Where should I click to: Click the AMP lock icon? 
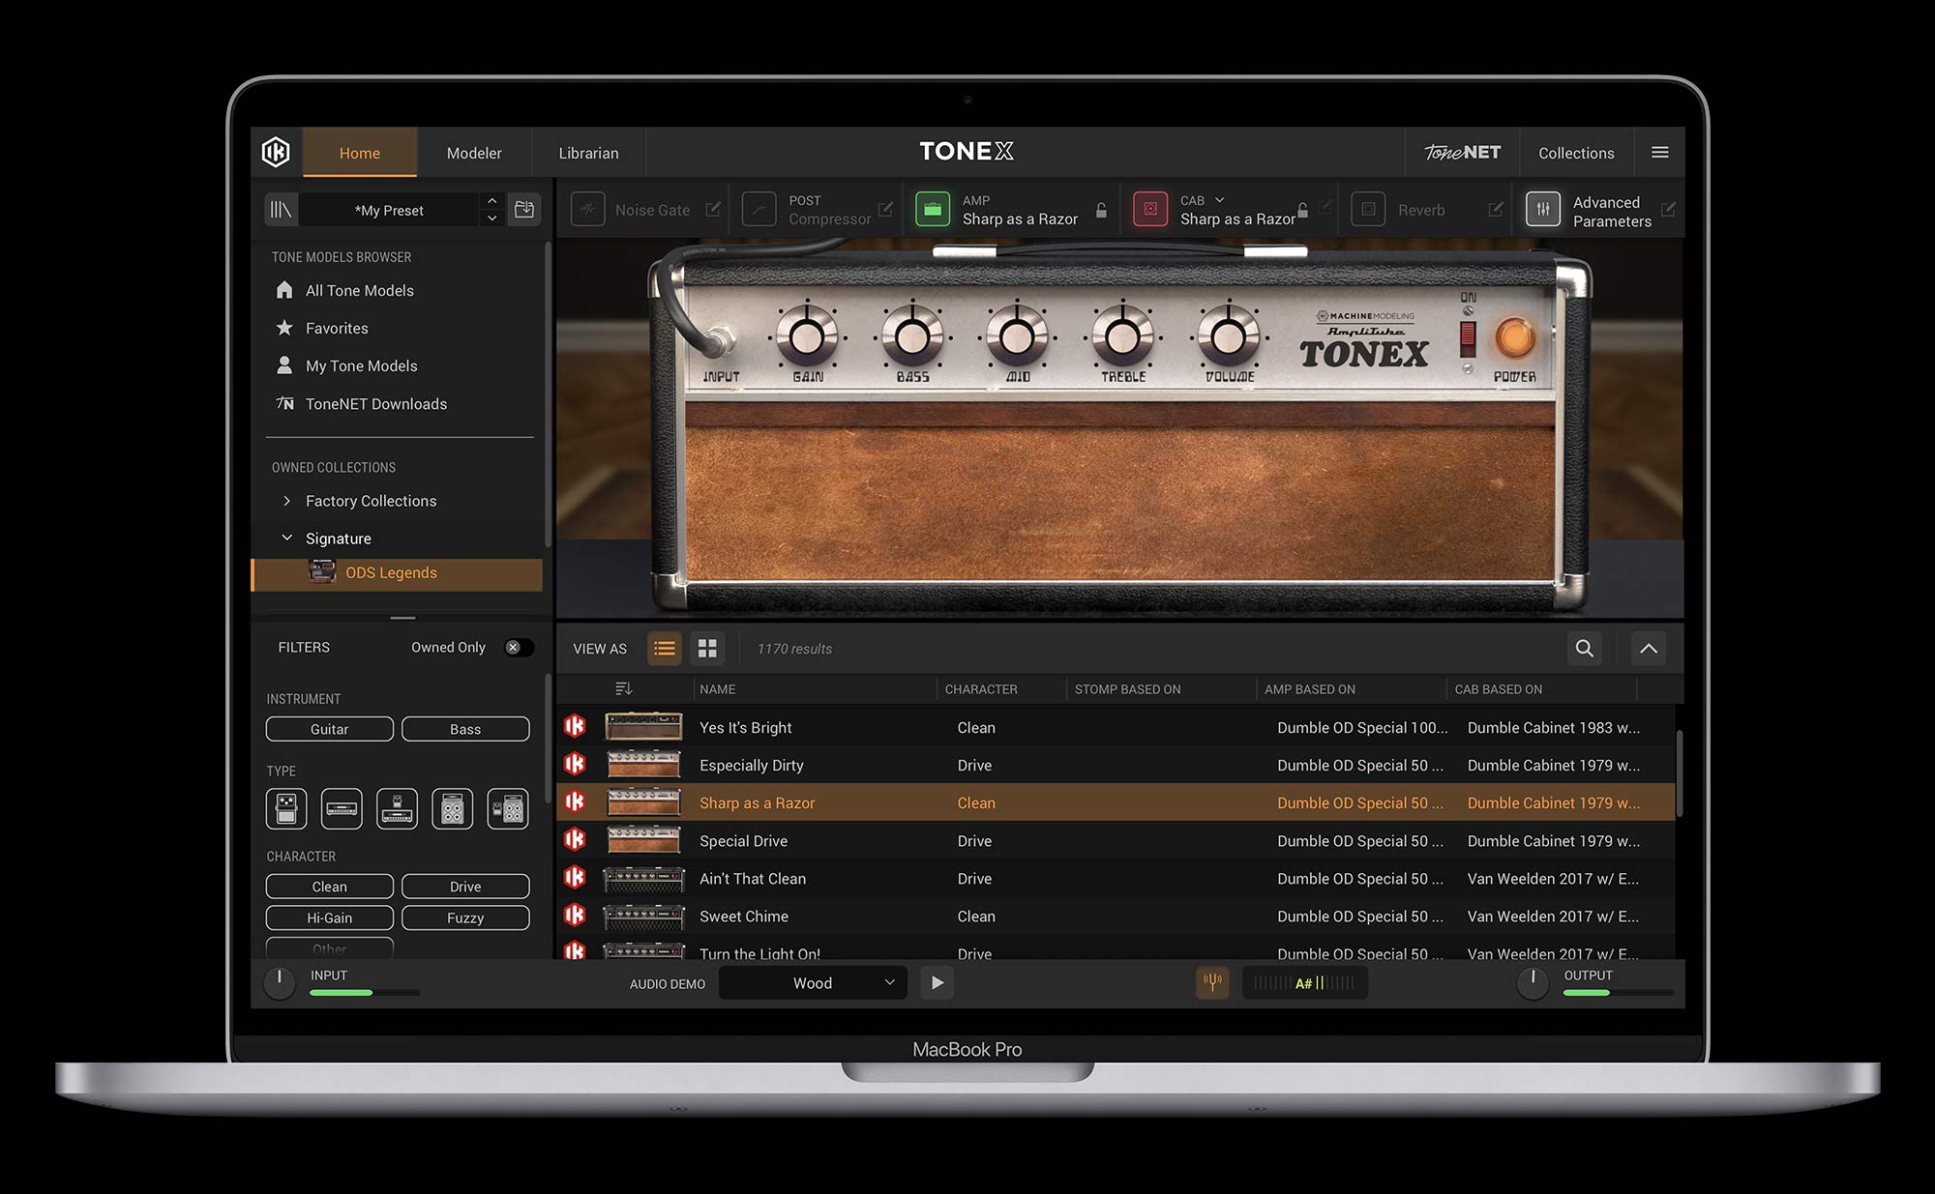tap(1101, 210)
